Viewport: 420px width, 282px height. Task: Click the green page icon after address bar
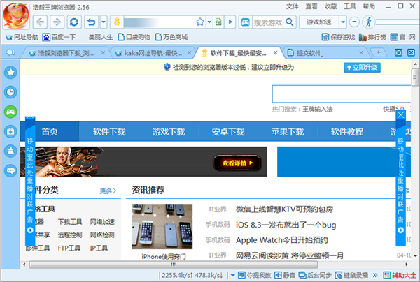pyautogui.click(x=218, y=22)
